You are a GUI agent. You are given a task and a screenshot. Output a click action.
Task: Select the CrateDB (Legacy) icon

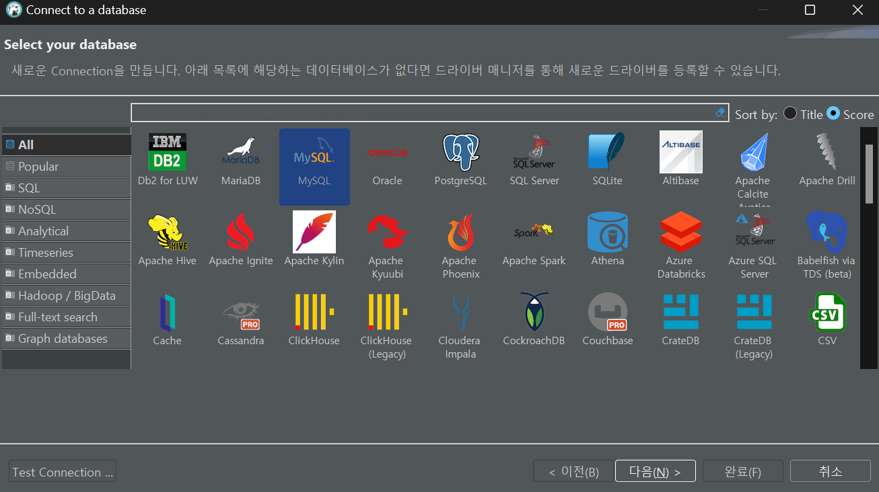coord(754,312)
